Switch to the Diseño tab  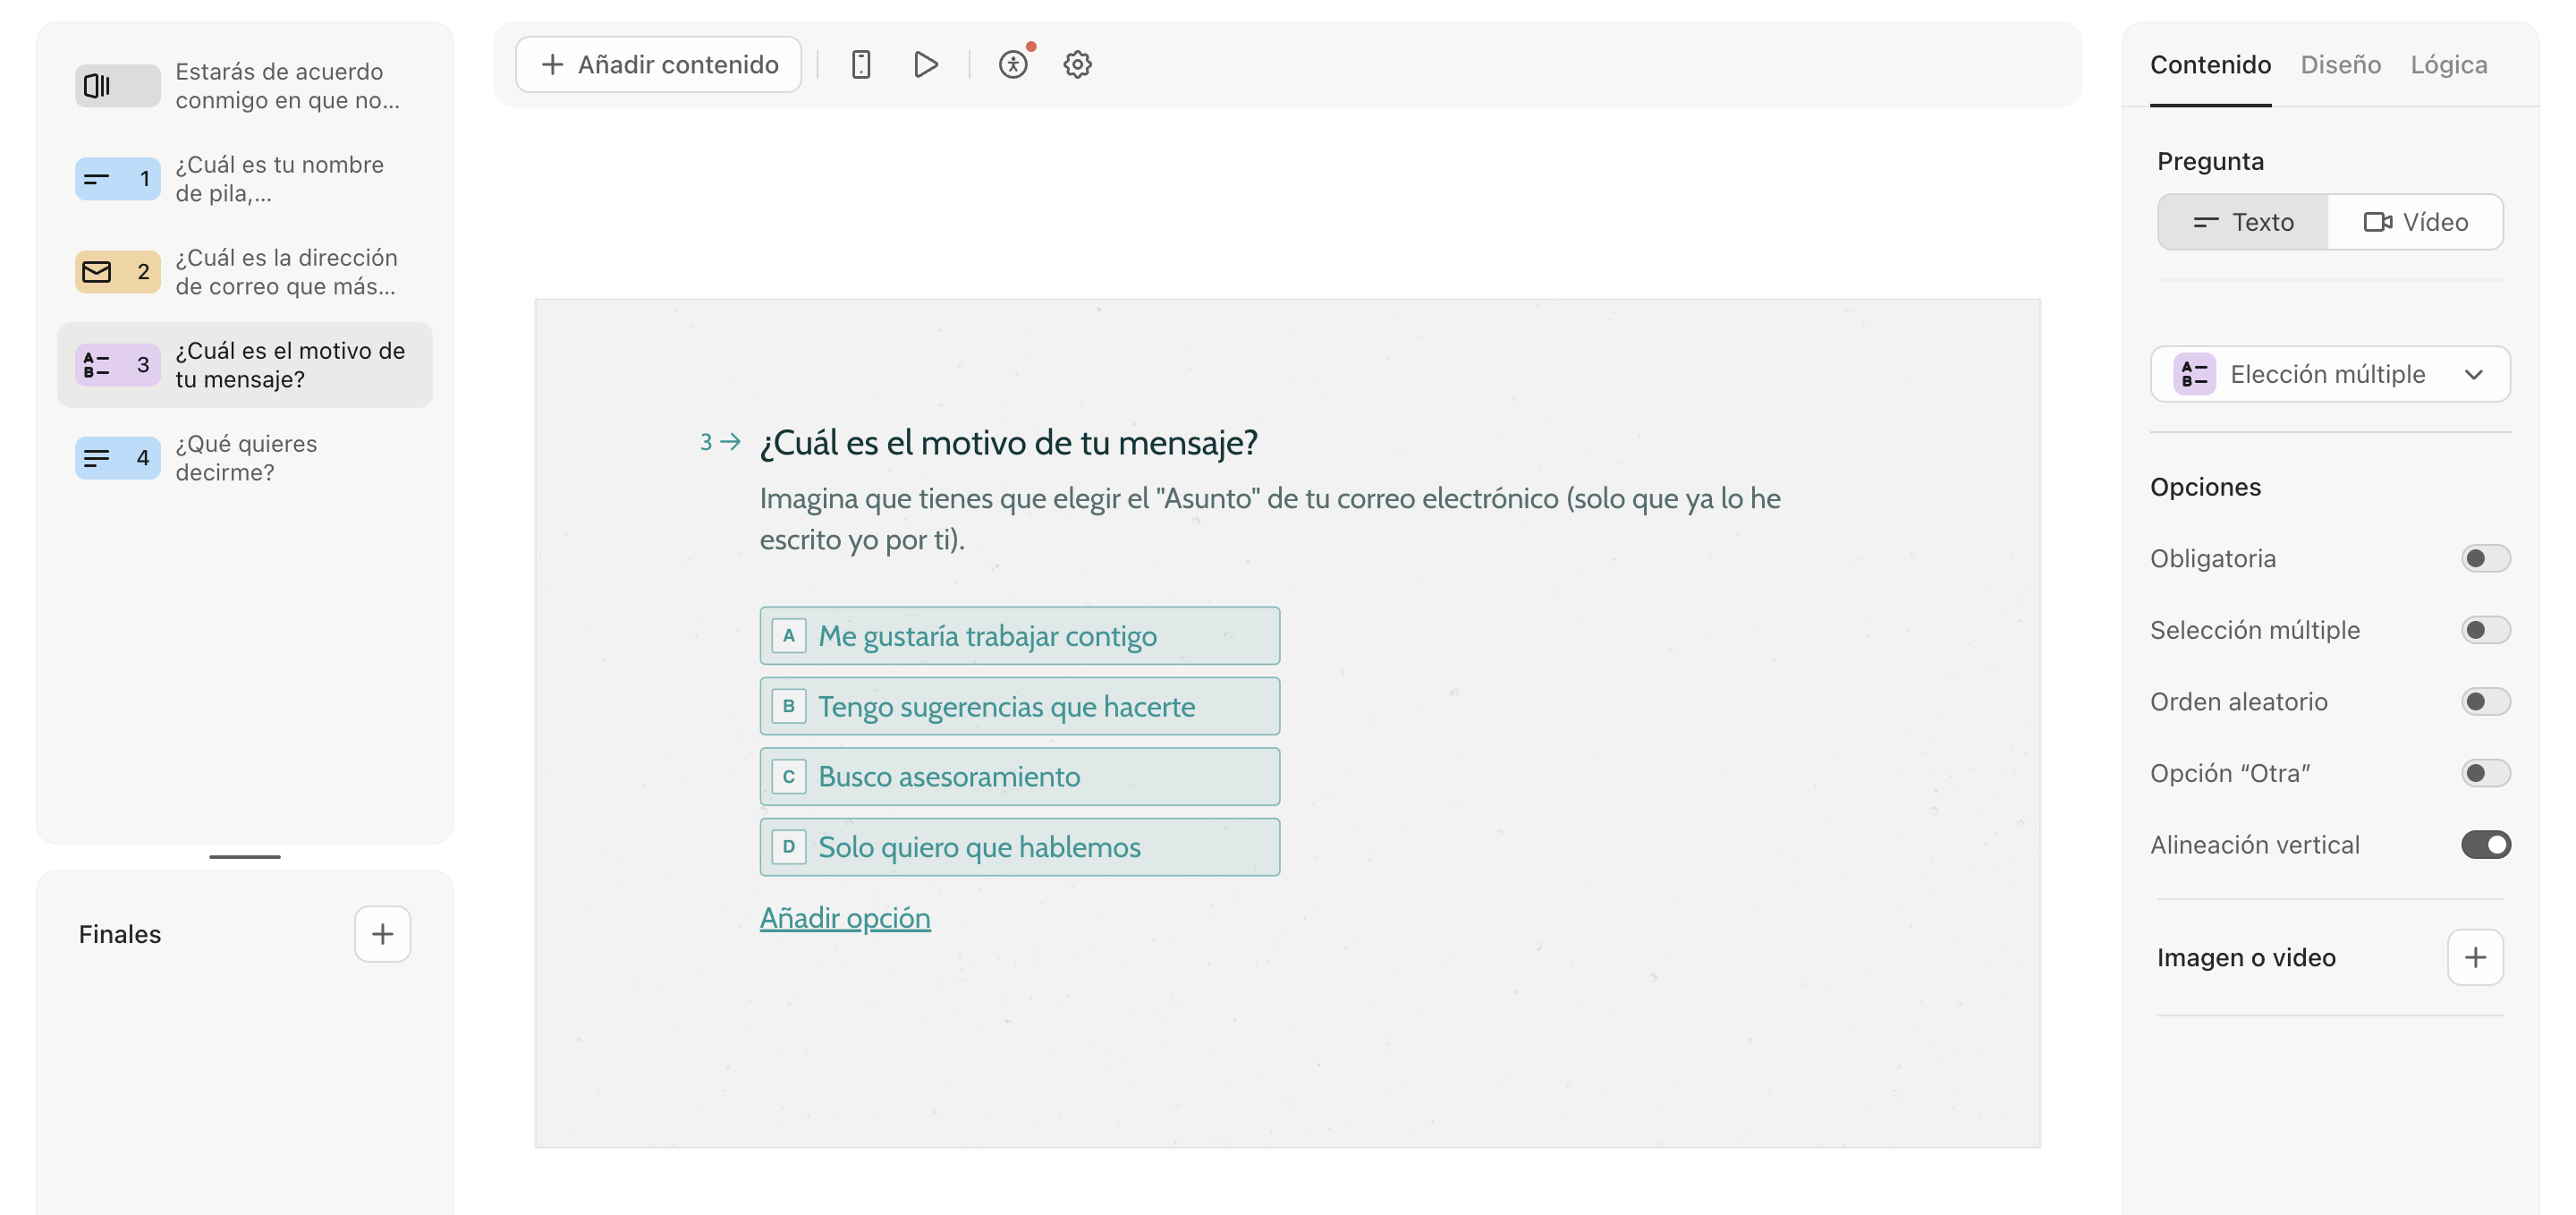coord(2339,65)
